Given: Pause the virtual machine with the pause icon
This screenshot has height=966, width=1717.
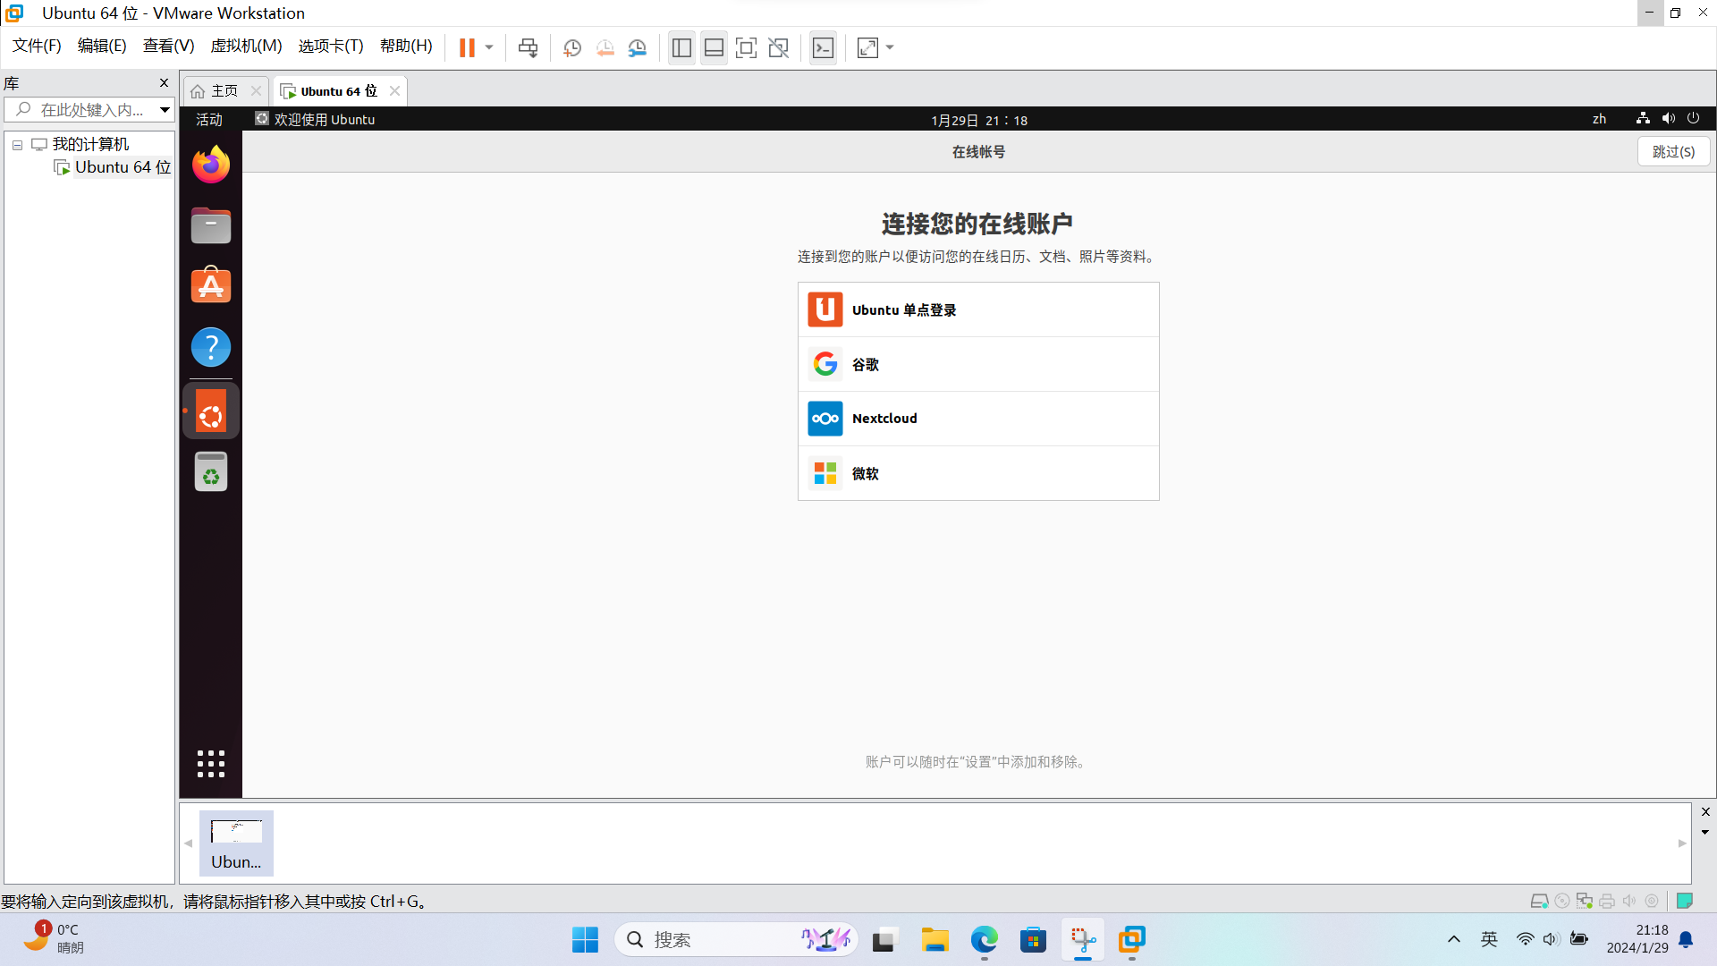Looking at the screenshot, I should coord(467,47).
